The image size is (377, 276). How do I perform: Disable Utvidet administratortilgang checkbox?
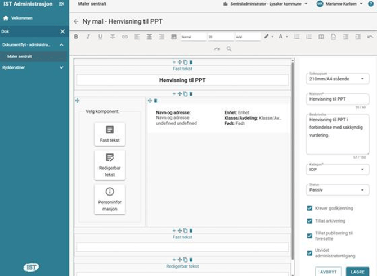(309, 253)
